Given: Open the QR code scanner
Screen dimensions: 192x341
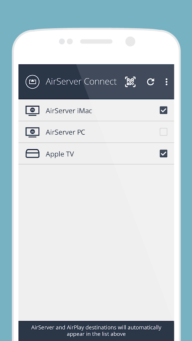Looking at the screenshot, I should [x=130, y=82].
